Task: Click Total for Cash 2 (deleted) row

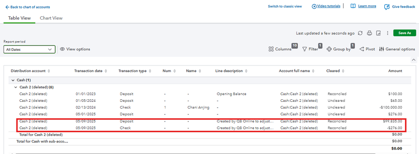Action: pos(210,134)
